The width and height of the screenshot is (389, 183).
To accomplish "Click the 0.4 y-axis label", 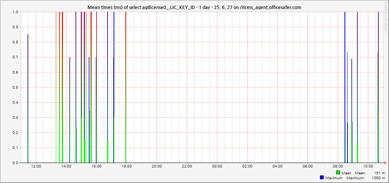I will point(15,102).
